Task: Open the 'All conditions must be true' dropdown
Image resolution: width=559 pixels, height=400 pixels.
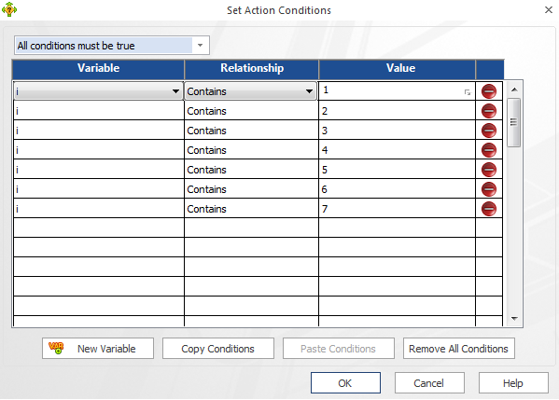Action: coord(200,46)
